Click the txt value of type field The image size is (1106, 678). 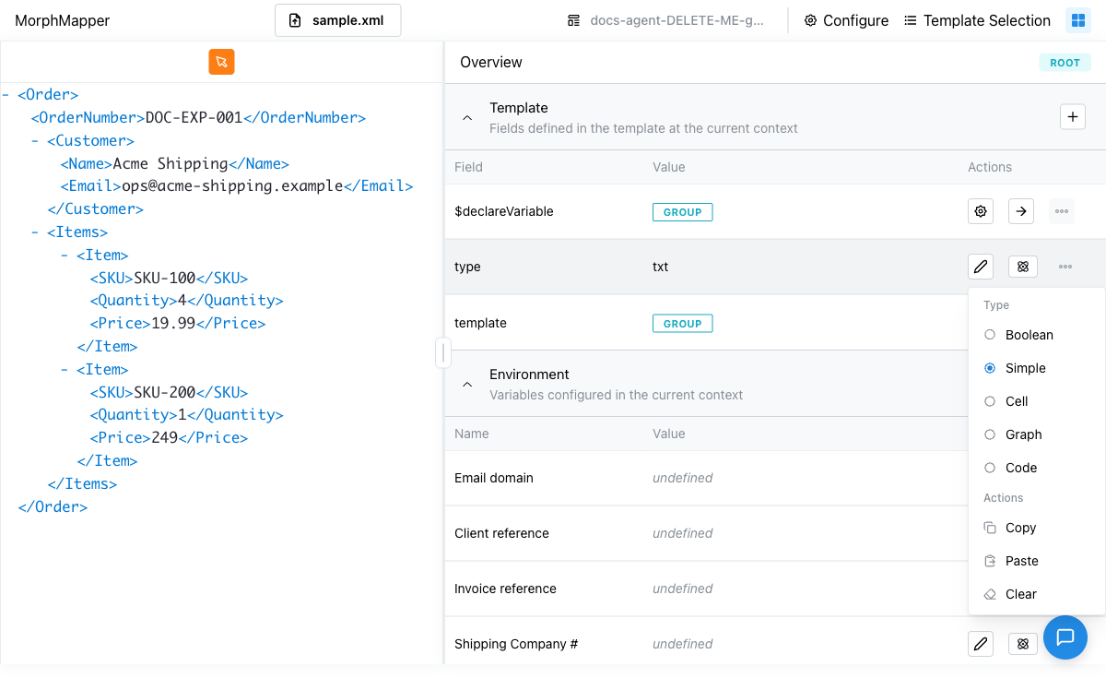pos(660,267)
